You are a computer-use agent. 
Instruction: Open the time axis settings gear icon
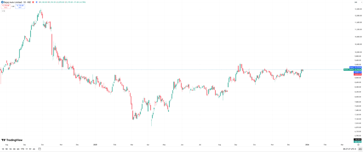click(x=358, y=145)
